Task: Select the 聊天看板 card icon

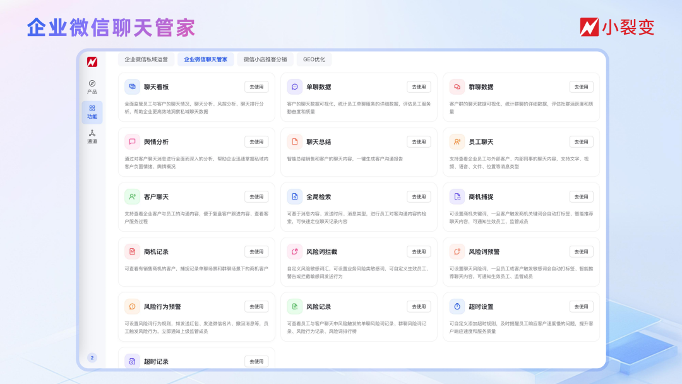Action: tap(133, 86)
